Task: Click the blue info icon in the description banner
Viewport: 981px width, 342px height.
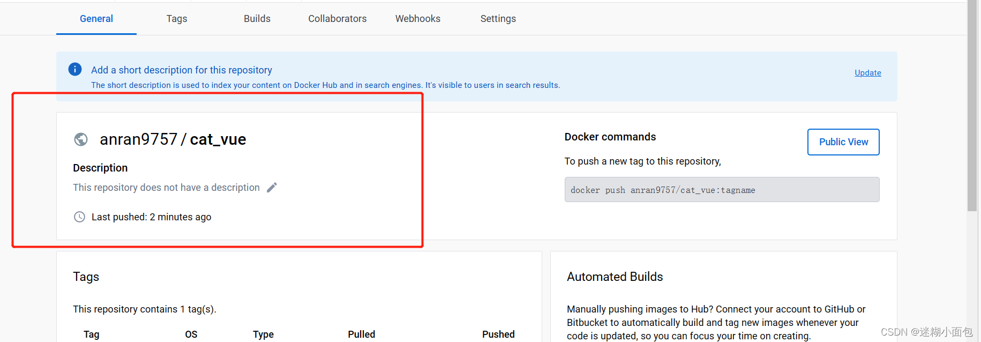Action: [74, 69]
